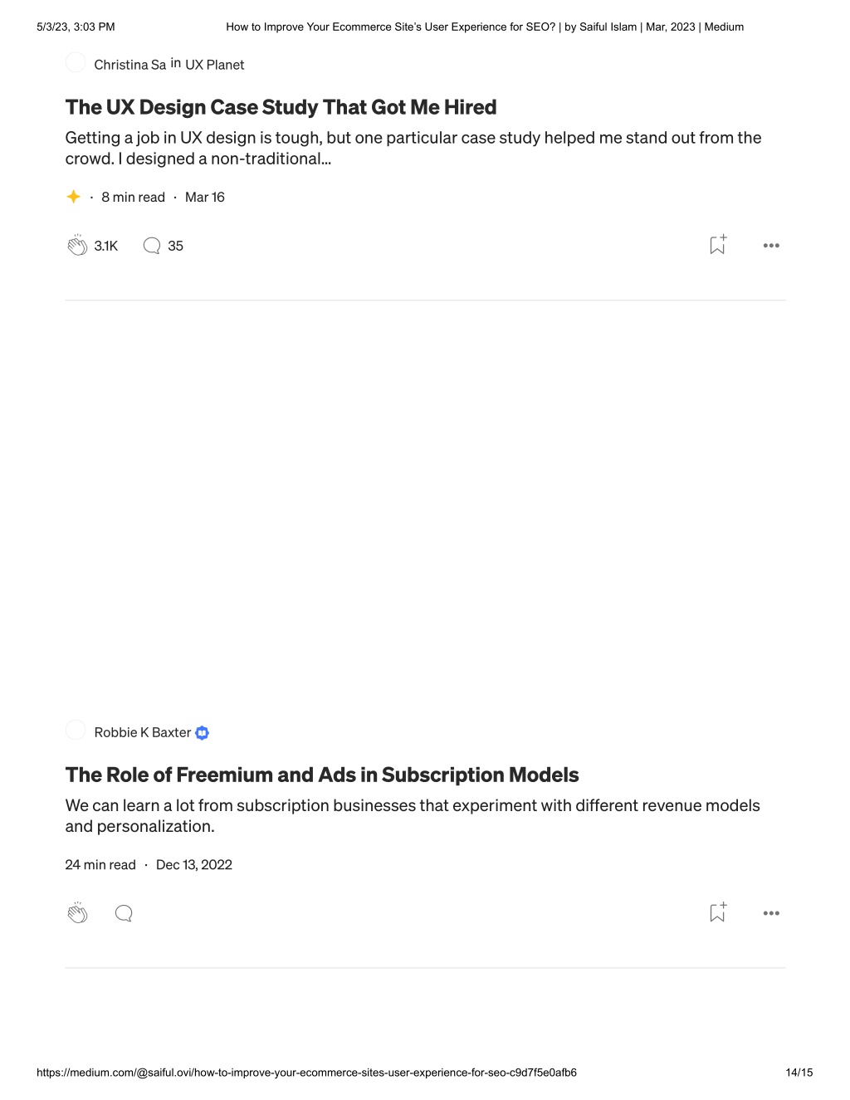Click the 35 responses count

point(176,246)
